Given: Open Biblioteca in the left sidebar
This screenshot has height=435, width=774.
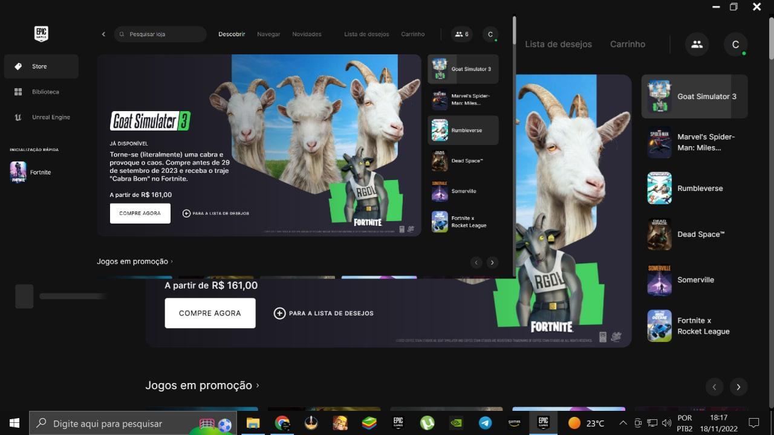Looking at the screenshot, I should point(41,92).
